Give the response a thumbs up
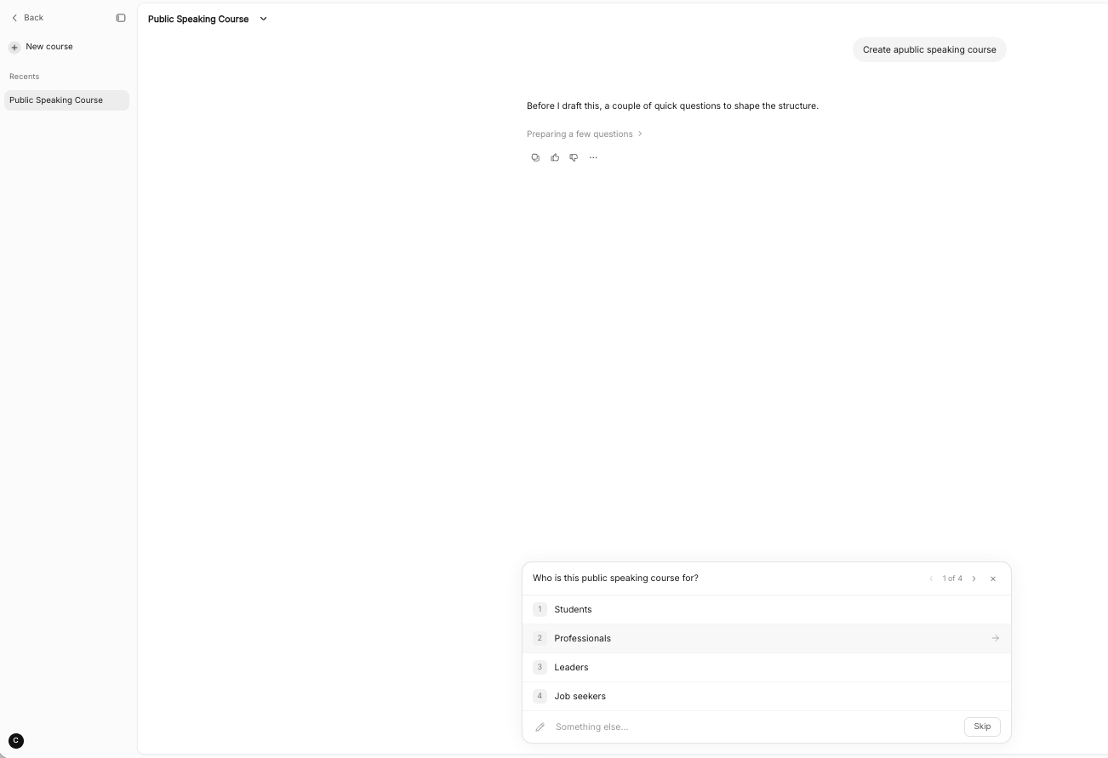This screenshot has height=758, width=1108. click(555, 157)
